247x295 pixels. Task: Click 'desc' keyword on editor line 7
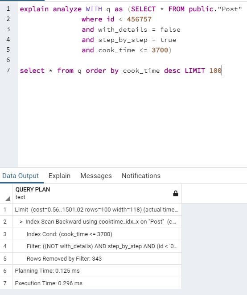pyautogui.click(x=172, y=71)
